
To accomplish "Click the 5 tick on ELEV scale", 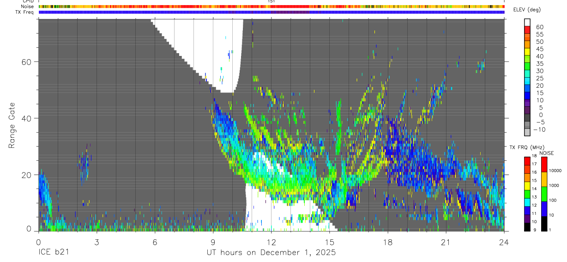I will [542, 108].
